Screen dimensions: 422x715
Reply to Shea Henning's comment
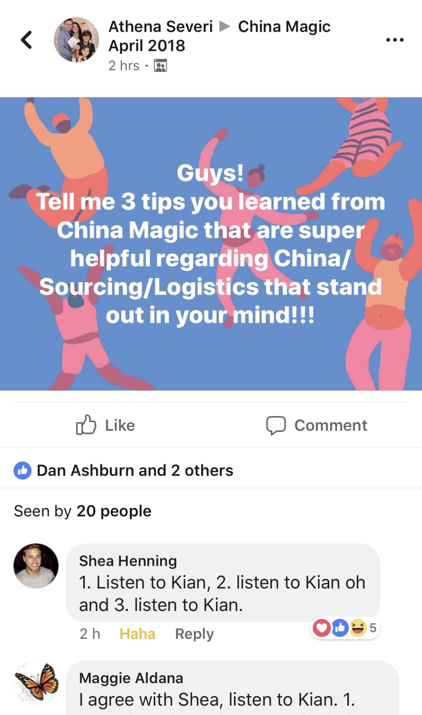(194, 634)
